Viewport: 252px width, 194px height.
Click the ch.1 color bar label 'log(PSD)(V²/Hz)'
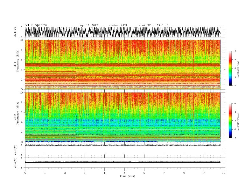(238, 70)
